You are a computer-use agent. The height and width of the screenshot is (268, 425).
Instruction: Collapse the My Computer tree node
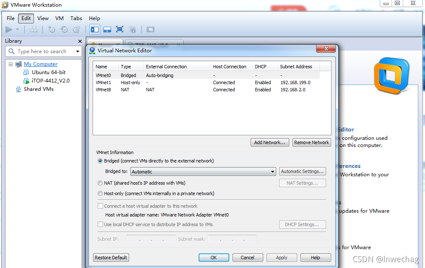point(10,64)
